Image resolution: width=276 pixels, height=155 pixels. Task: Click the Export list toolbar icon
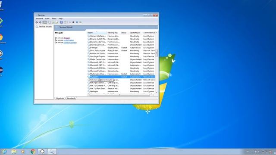point(56,22)
